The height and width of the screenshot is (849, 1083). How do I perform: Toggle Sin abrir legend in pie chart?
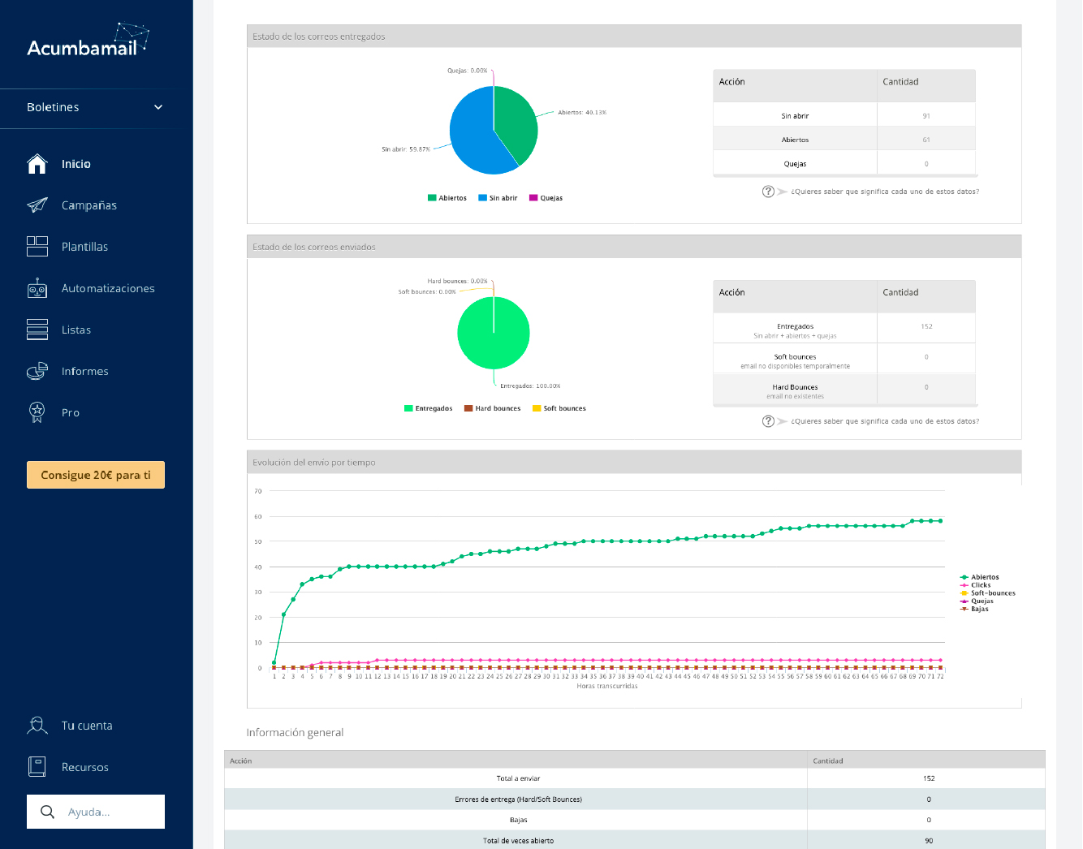coord(498,198)
